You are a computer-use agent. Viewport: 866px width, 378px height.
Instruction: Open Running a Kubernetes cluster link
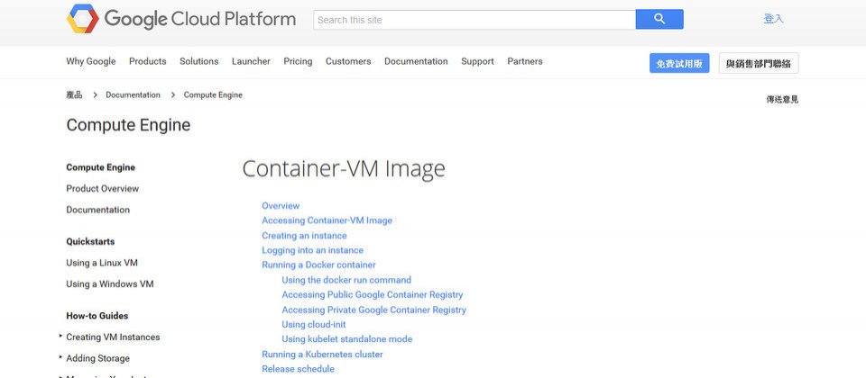click(x=322, y=355)
